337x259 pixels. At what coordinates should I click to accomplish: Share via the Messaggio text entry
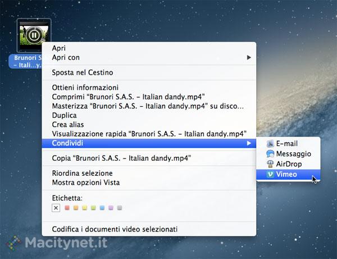click(294, 154)
